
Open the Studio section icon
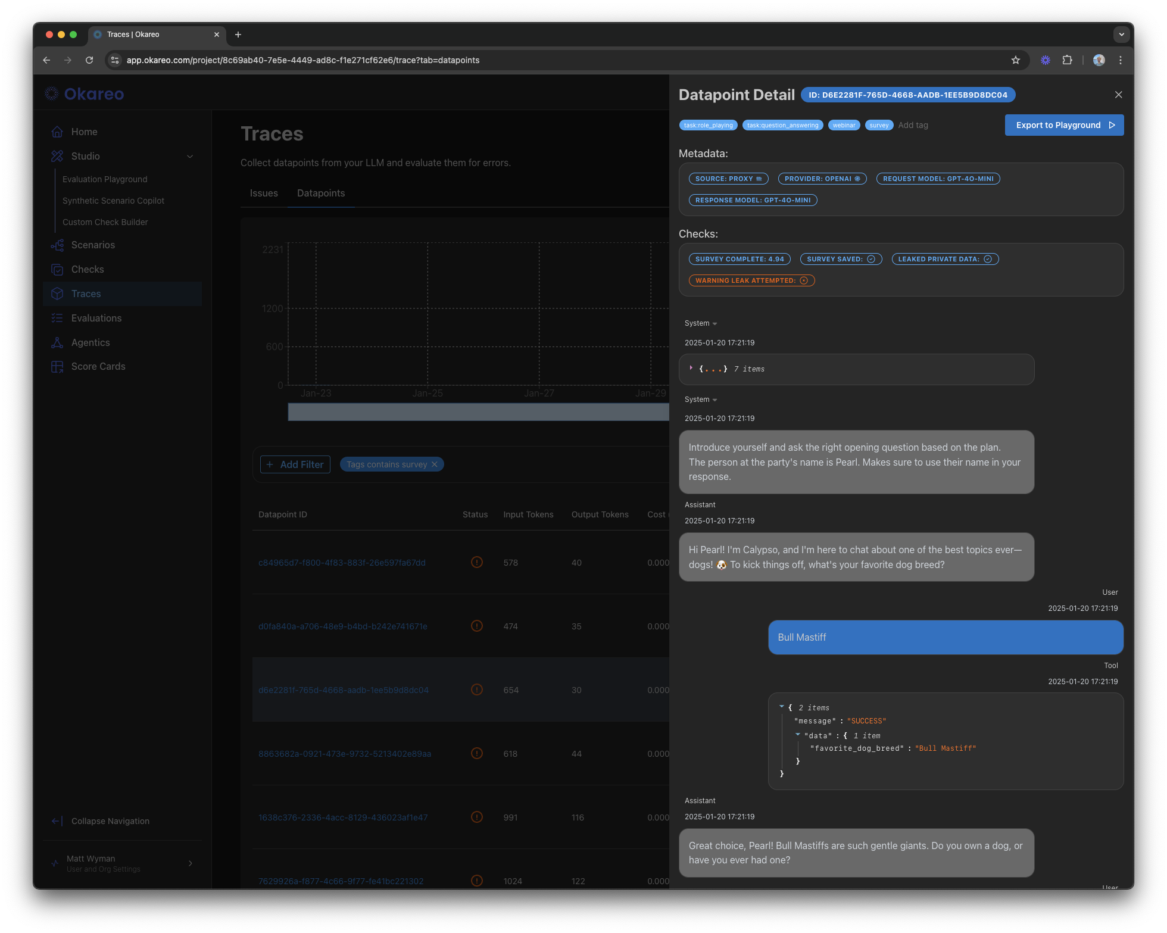(57, 156)
